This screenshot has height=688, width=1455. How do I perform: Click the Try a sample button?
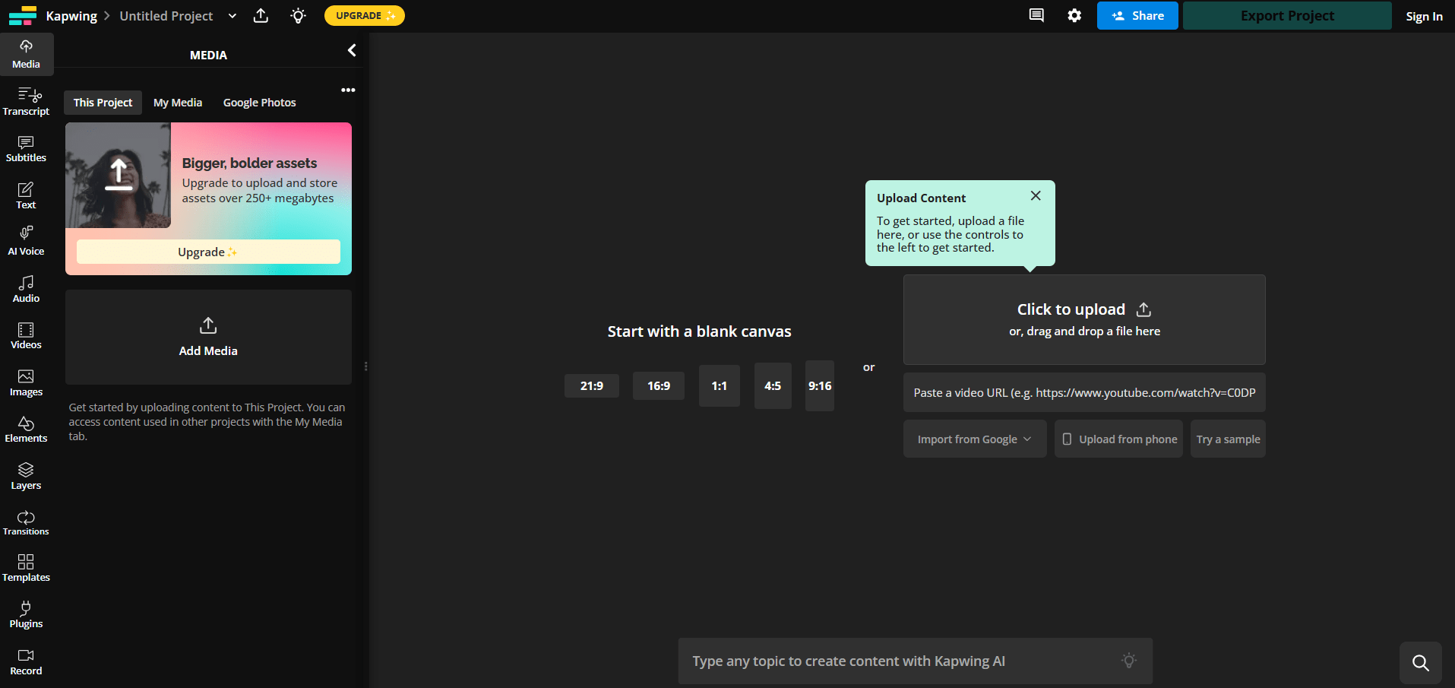point(1228,439)
